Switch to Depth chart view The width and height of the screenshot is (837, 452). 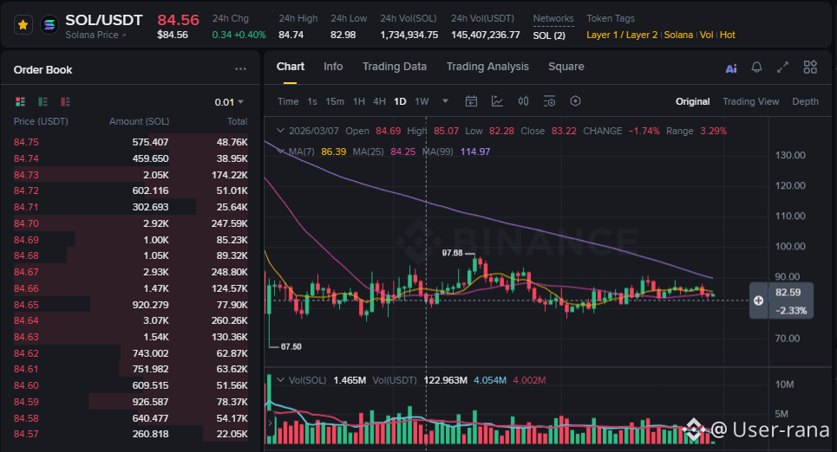point(805,101)
